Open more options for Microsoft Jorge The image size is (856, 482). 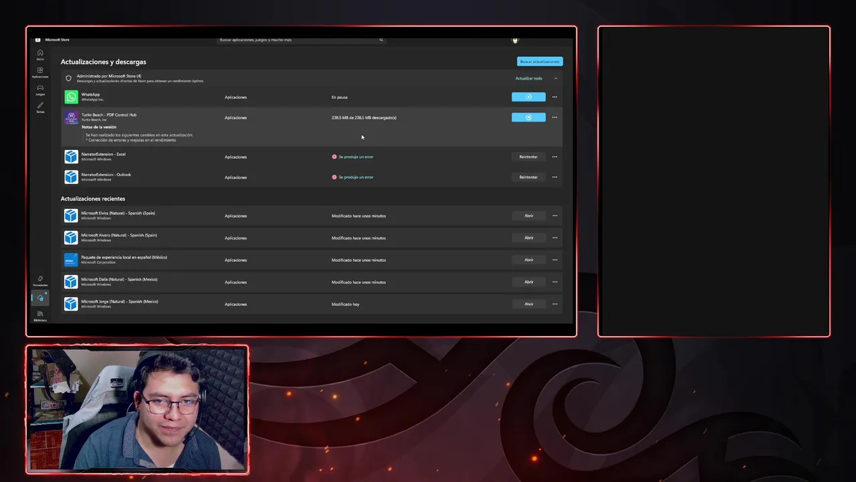(554, 304)
